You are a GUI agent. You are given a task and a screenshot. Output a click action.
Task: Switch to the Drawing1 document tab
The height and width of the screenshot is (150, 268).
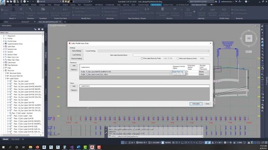[26, 22]
